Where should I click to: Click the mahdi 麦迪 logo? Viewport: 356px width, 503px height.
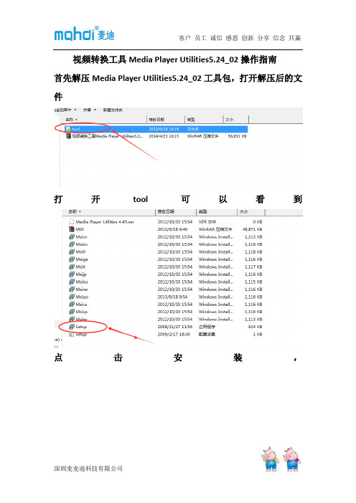pyautogui.click(x=84, y=34)
